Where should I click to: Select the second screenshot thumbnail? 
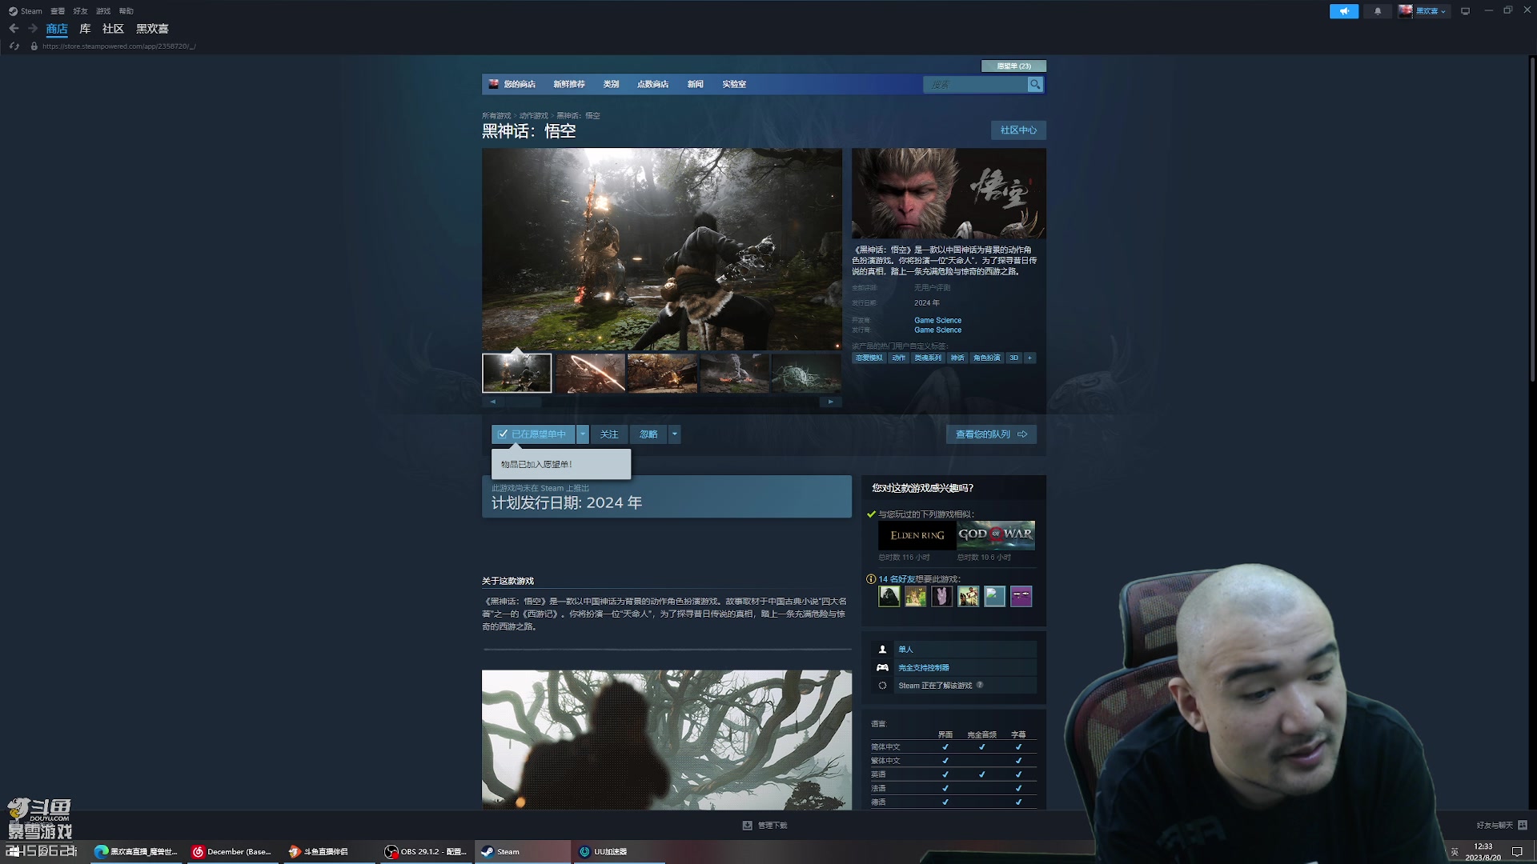[590, 374]
